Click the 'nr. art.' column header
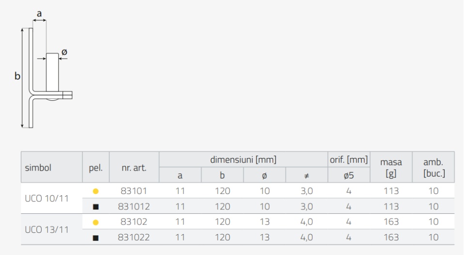465x255 pixels. [134, 167]
